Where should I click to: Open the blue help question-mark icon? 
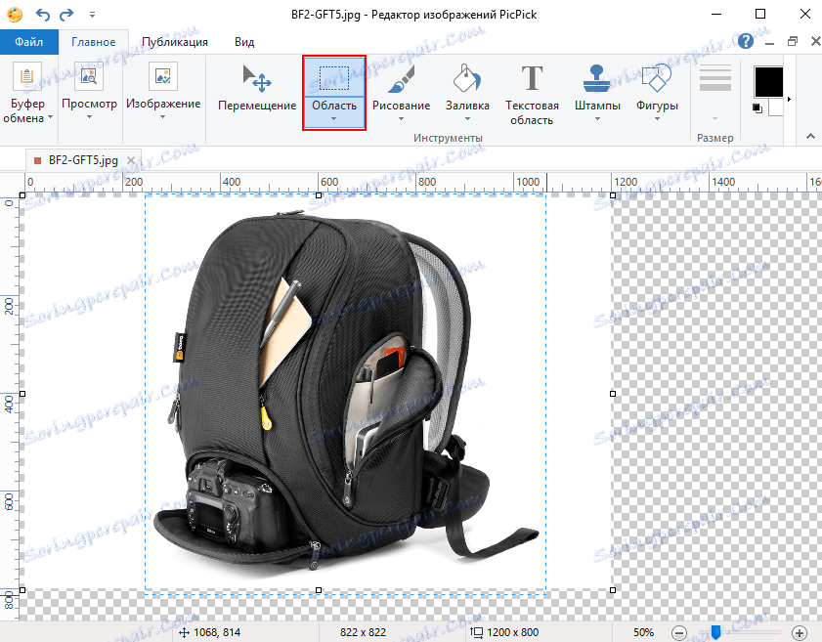(746, 41)
